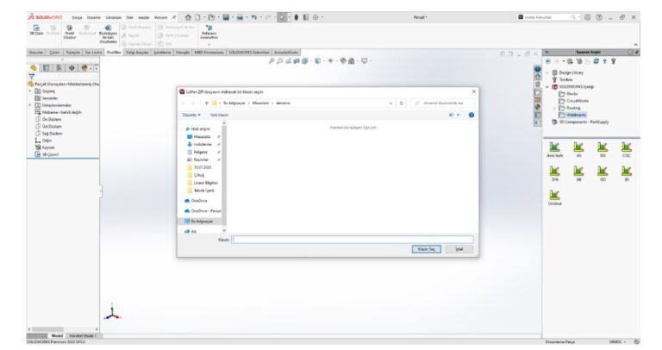Select Masaüstü in the dialog sidebar

[203, 136]
